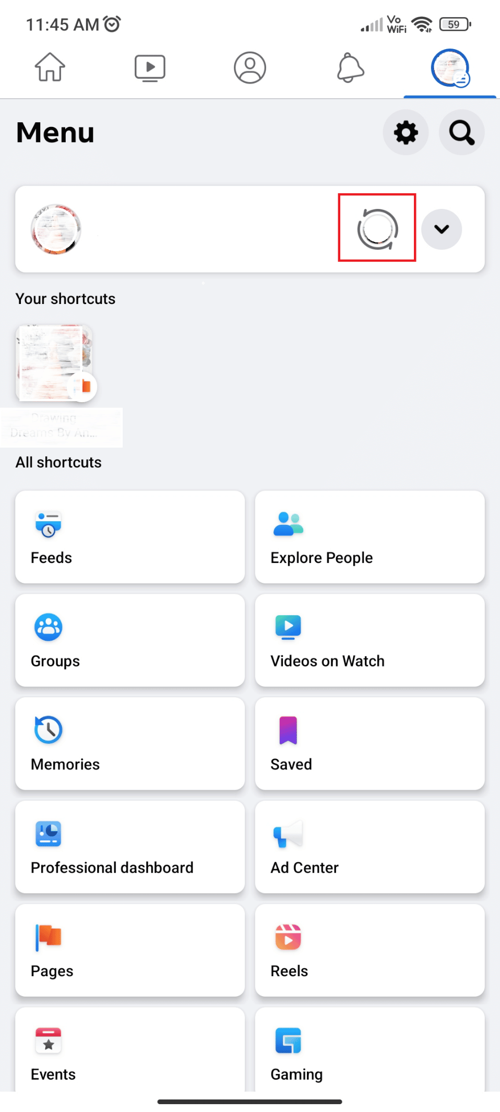Switch profiles using the highlighted icon

[x=377, y=229]
